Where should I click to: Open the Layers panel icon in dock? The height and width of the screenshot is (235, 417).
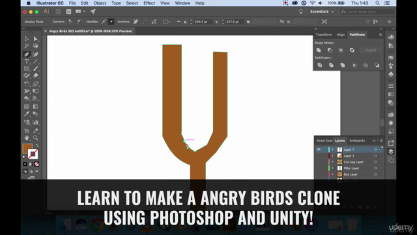[x=391, y=151]
